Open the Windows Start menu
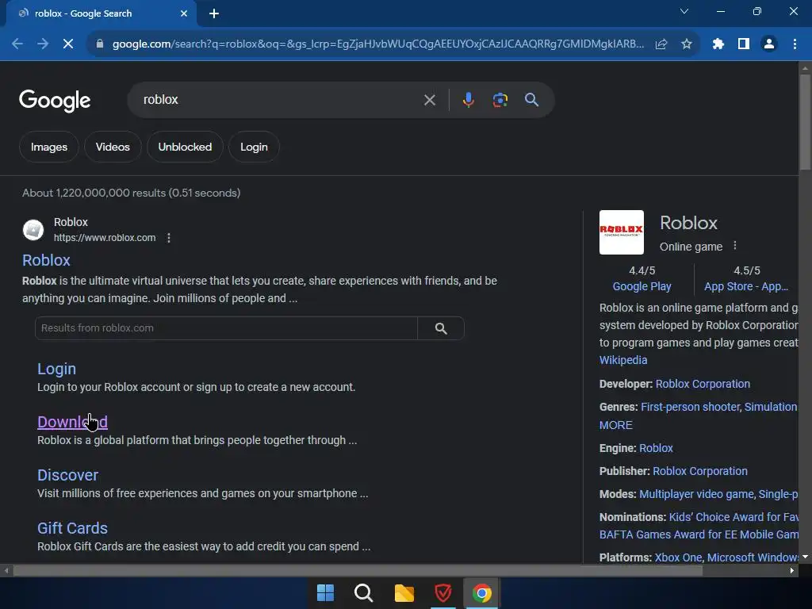812x609 pixels. pyautogui.click(x=325, y=593)
